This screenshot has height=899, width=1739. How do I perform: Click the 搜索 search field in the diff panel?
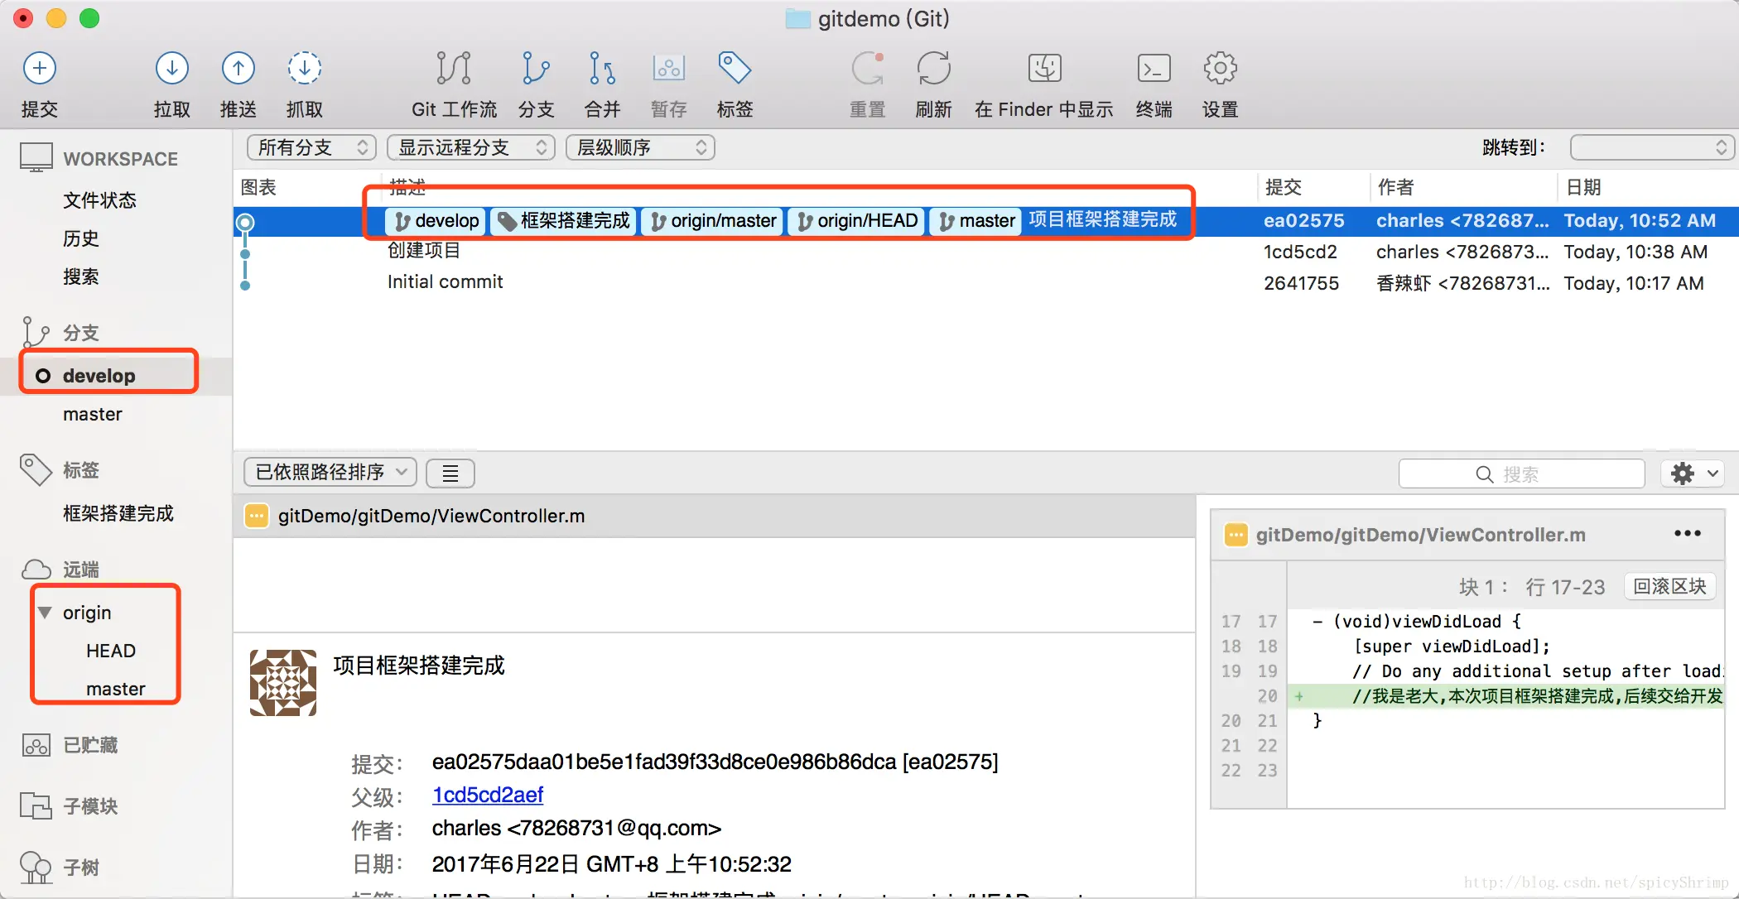tap(1520, 474)
